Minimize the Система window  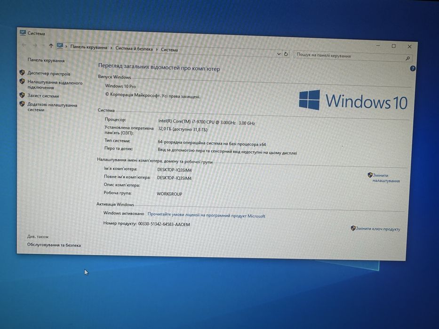coord(378,45)
